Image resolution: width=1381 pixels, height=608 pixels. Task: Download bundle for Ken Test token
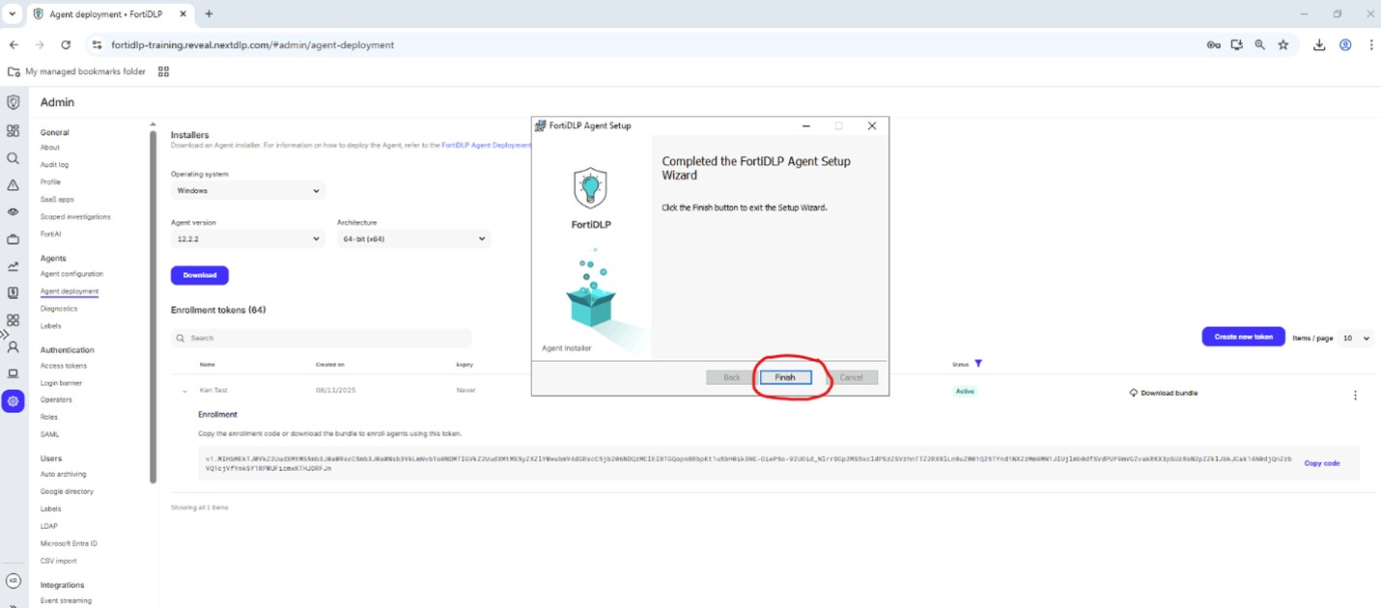click(1164, 393)
